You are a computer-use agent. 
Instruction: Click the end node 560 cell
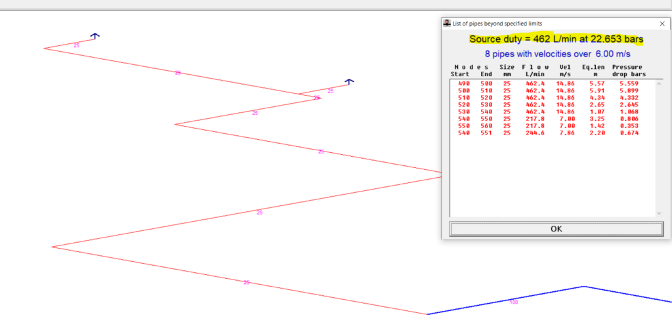pos(486,126)
